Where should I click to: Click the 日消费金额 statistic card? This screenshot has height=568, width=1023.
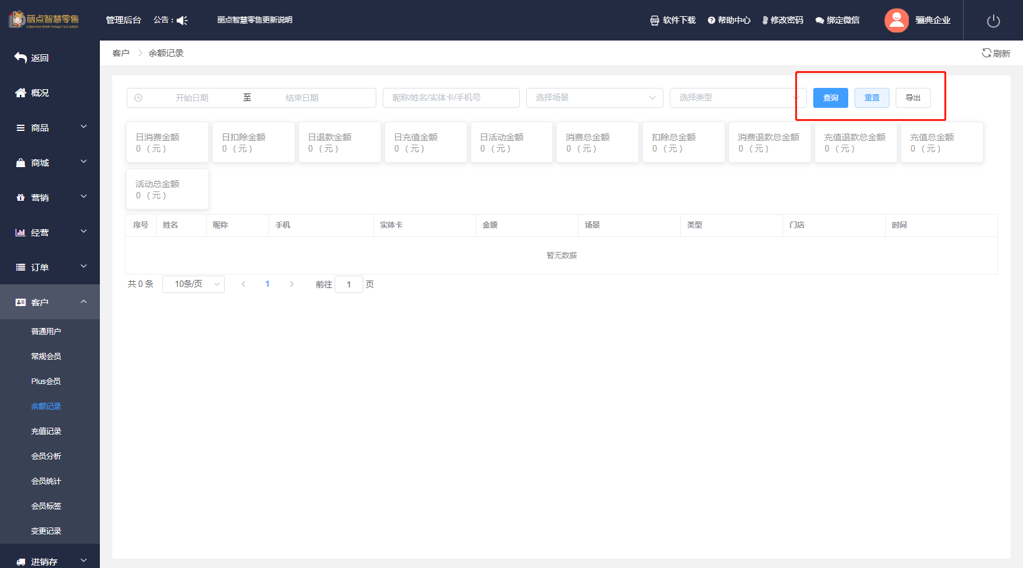pyautogui.click(x=167, y=142)
